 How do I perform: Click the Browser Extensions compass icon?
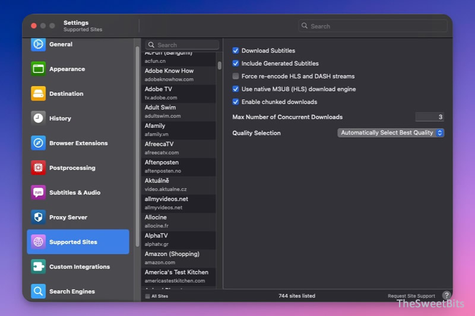pyautogui.click(x=38, y=143)
